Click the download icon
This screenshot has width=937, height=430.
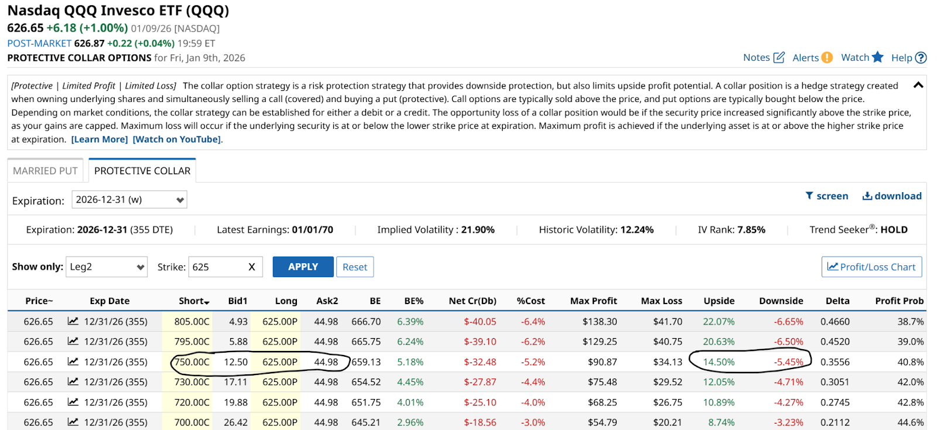(x=867, y=196)
